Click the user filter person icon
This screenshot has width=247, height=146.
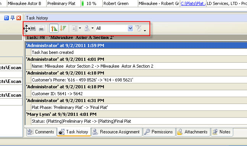(87, 28)
